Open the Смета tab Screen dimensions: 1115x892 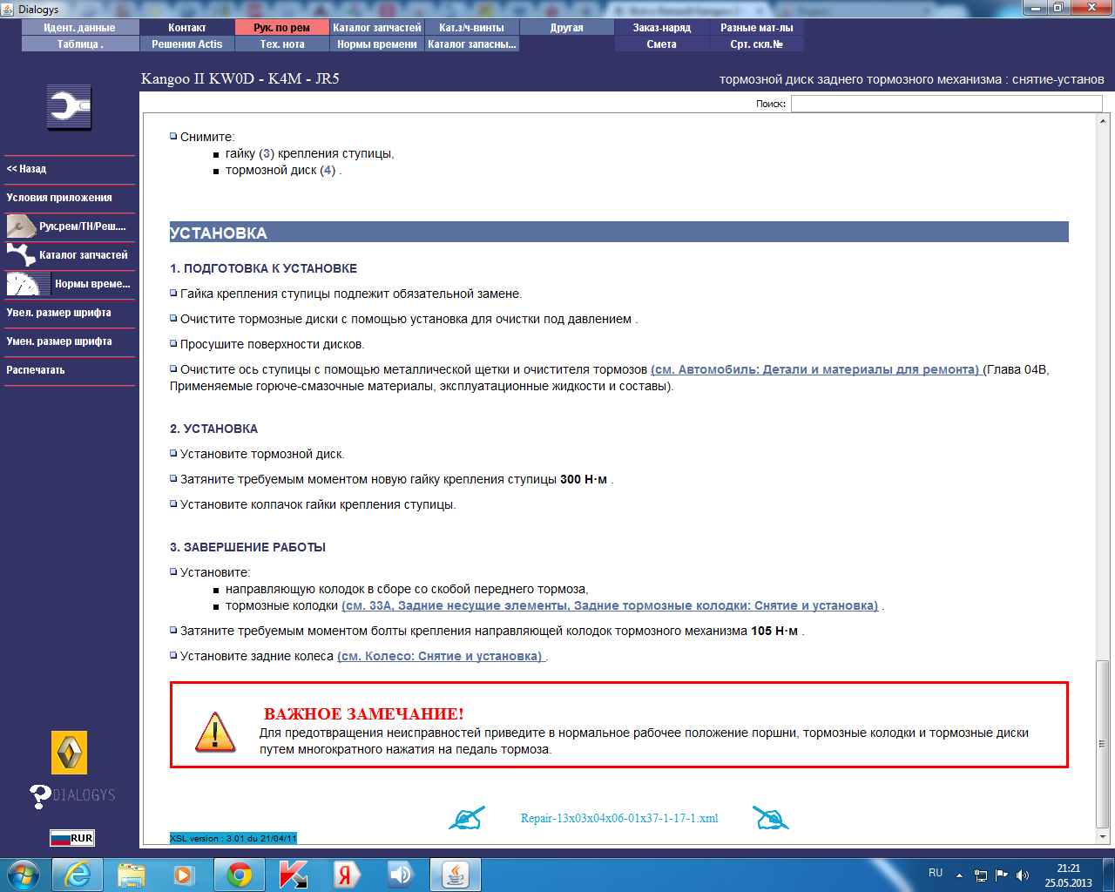(x=662, y=44)
